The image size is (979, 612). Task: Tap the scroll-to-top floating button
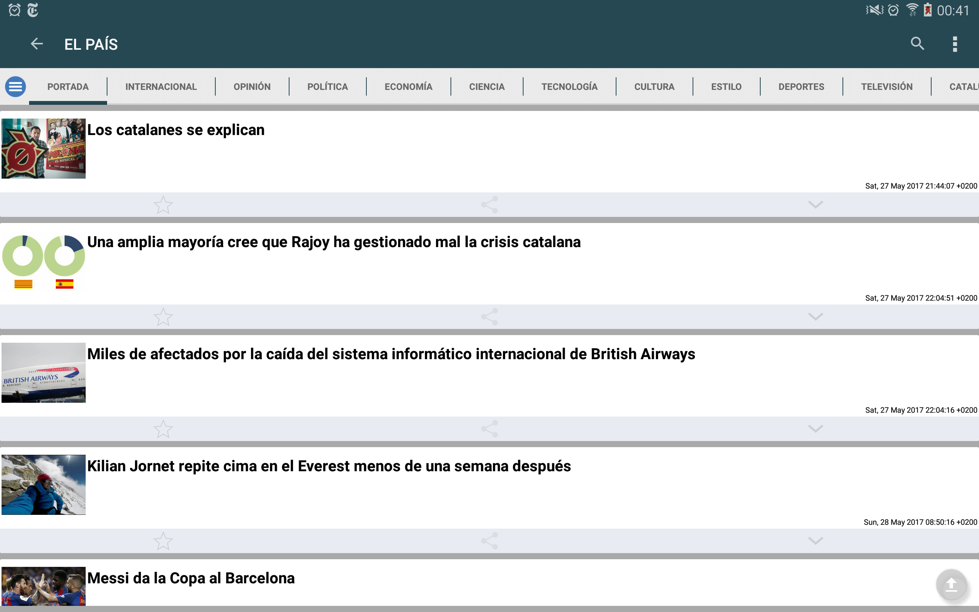[x=951, y=585]
